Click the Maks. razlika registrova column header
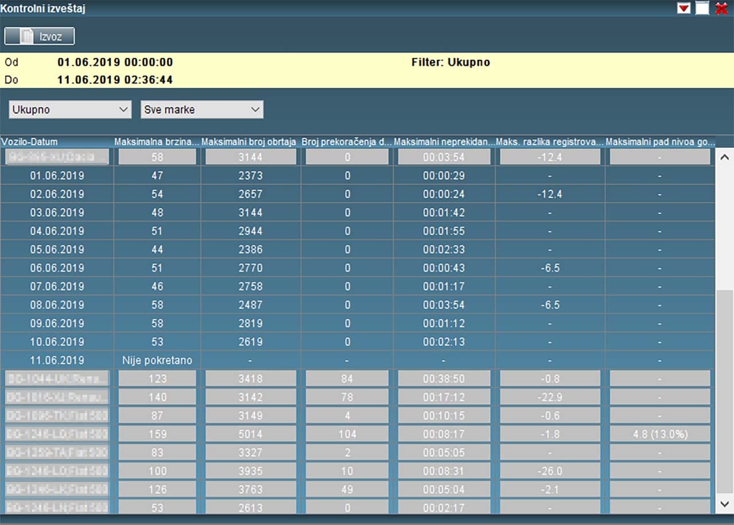Viewport: 734px width, 525px height. coord(549,142)
